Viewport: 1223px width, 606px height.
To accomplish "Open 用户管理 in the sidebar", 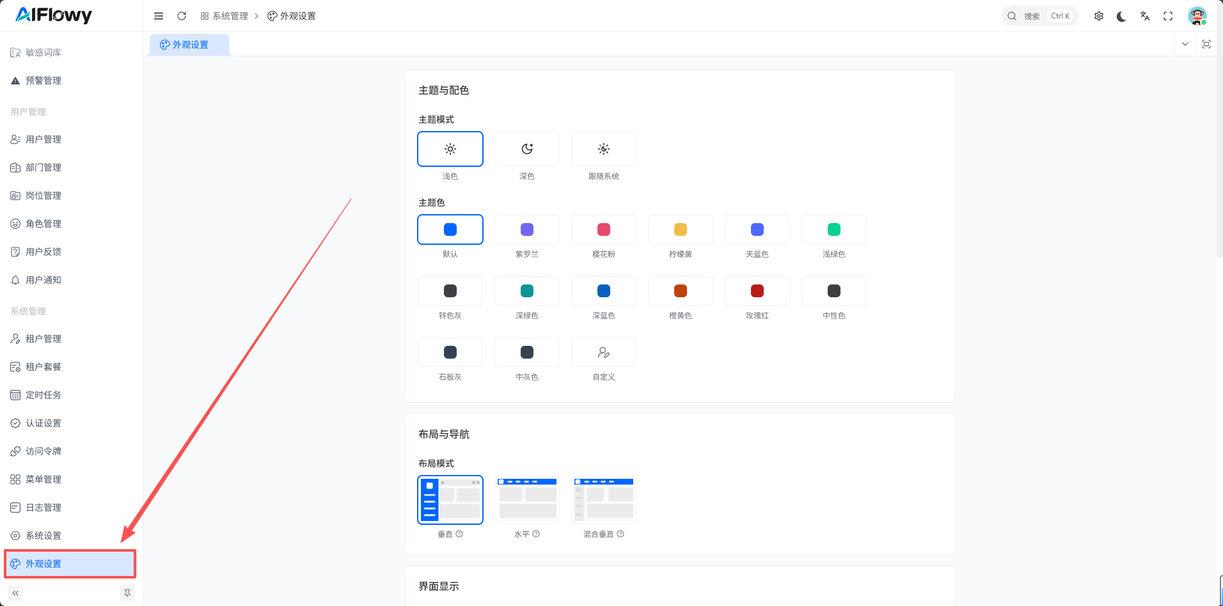I will pyautogui.click(x=43, y=139).
